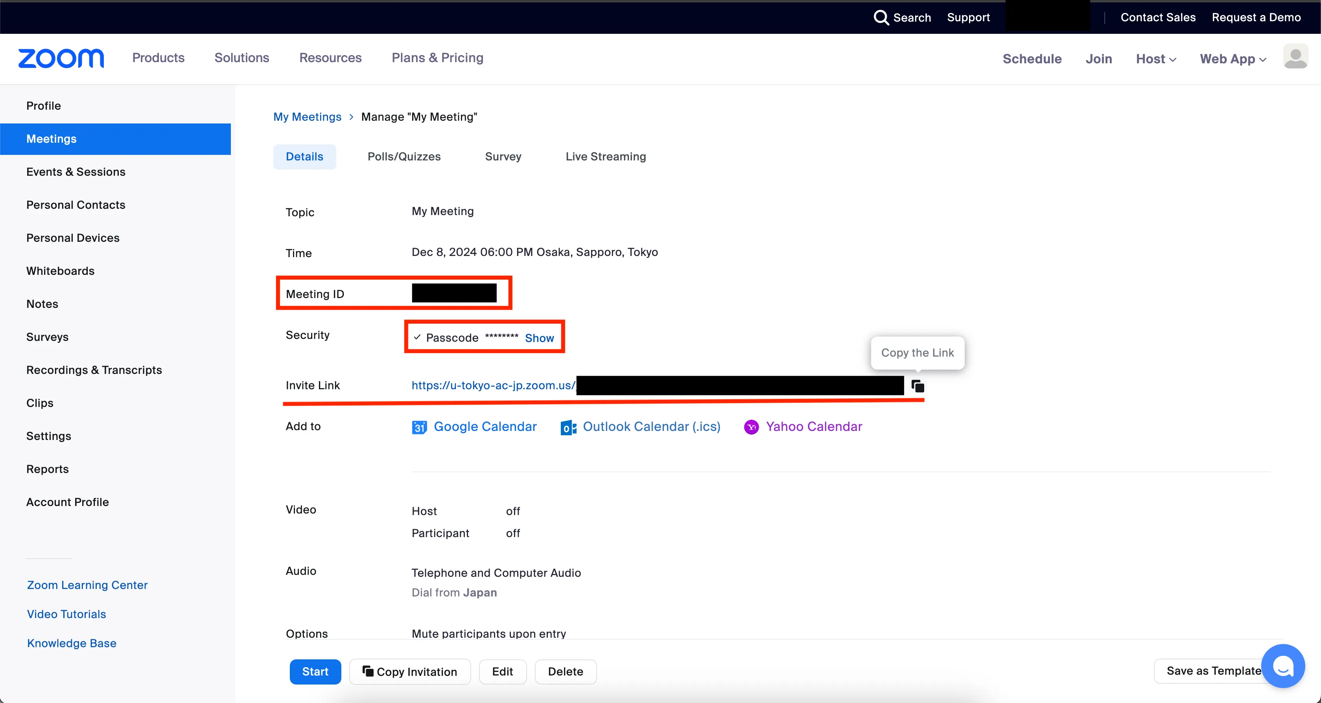
Task: Open the chat support bubble
Action: (1282, 666)
